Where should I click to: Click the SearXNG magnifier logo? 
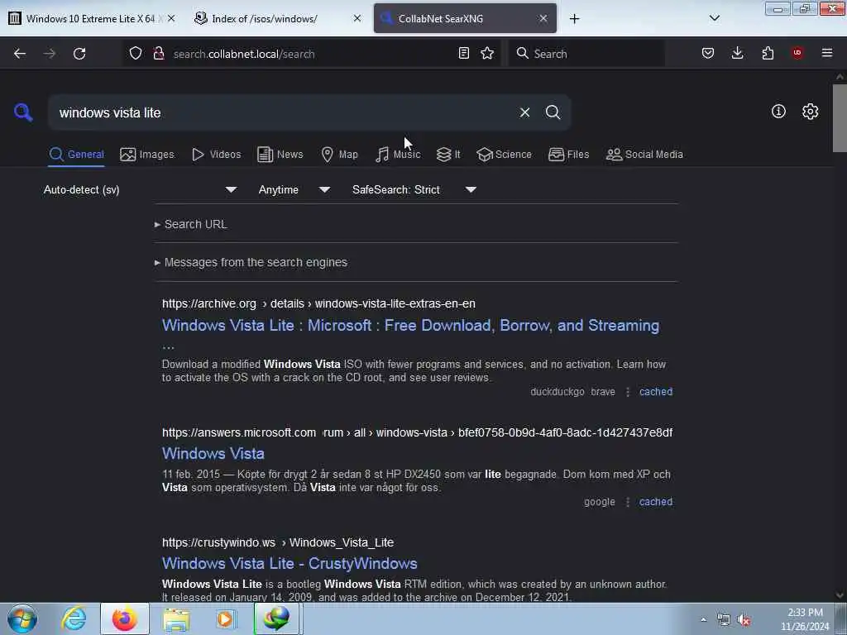click(23, 112)
